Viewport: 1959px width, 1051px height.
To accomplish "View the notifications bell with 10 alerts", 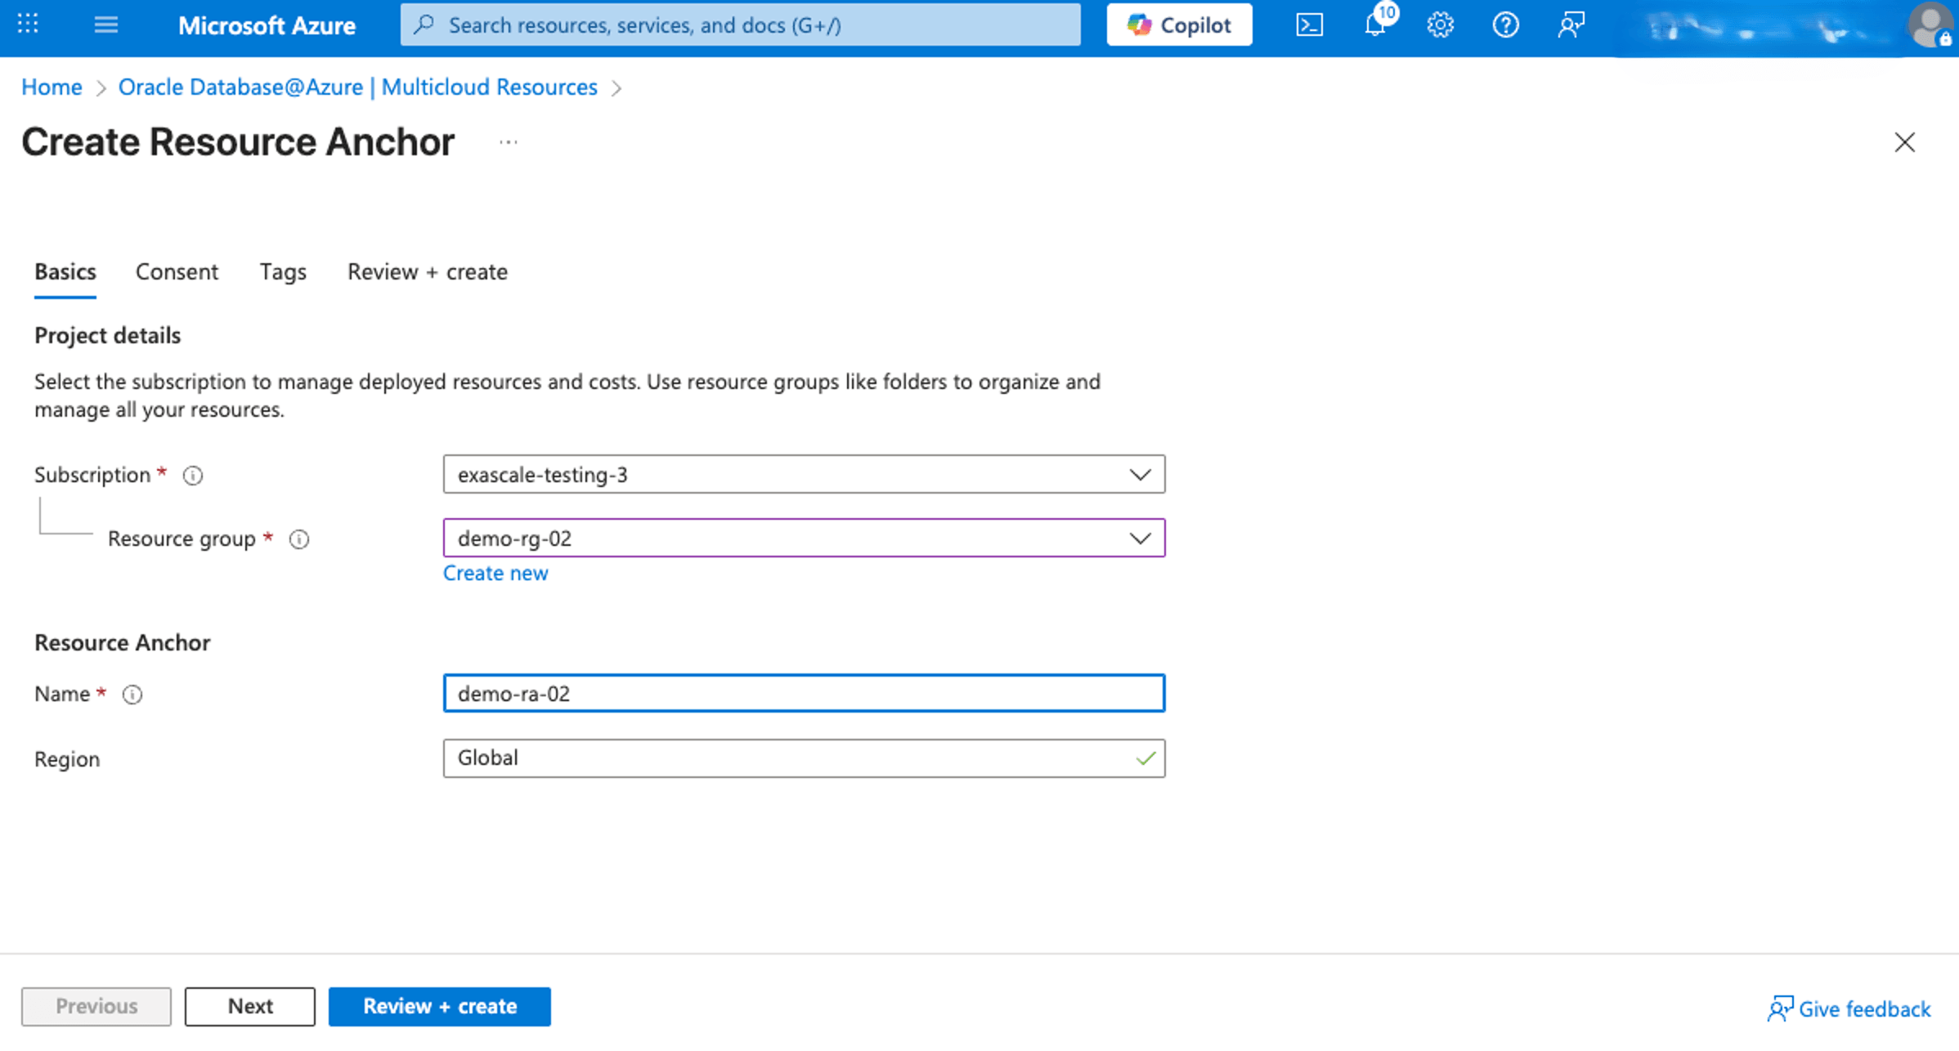I will (1374, 25).
